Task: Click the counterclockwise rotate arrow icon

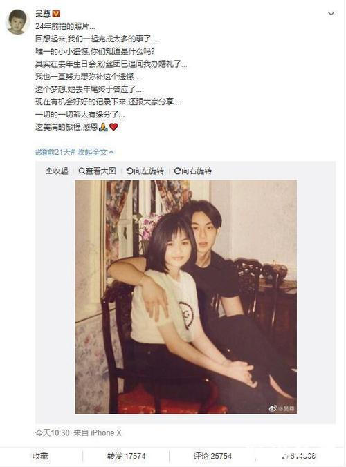Action: click(129, 171)
